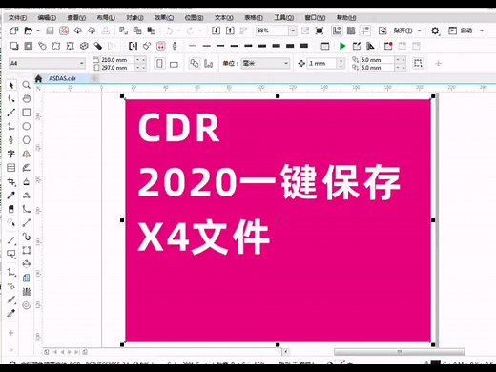Set page orientation to landscape

point(174,64)
